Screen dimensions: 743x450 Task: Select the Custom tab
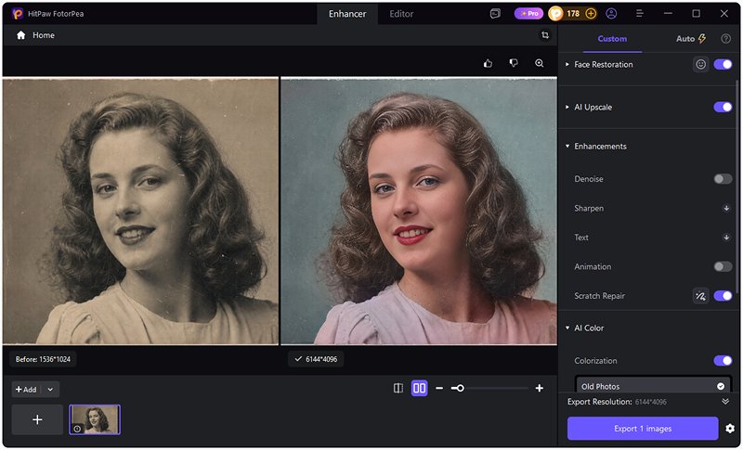612,39
